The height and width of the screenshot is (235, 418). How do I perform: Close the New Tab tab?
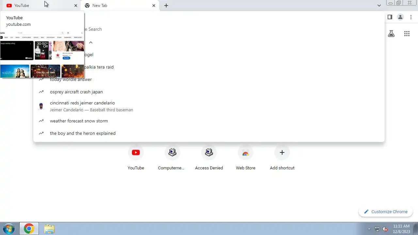coord(154,6)
